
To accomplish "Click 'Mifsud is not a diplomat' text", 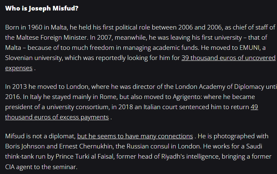I will (x=40, y=136).
